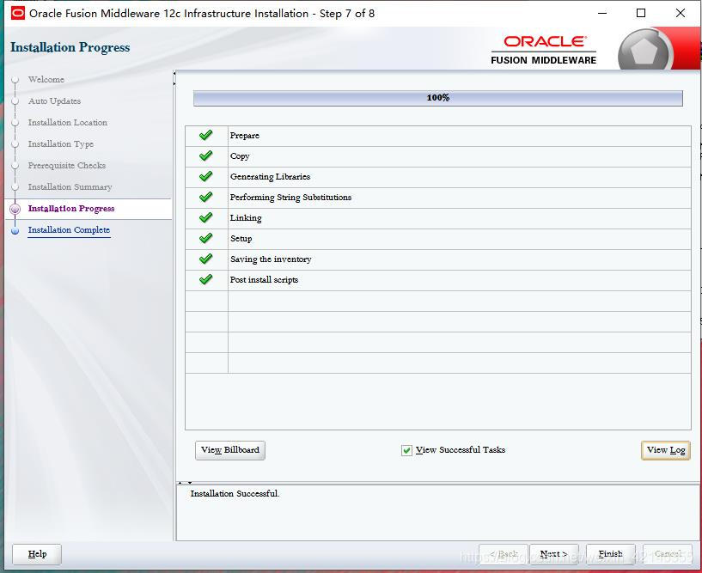
Task: Click the checkmark for Saving the inventory
Action: point(206,259)
